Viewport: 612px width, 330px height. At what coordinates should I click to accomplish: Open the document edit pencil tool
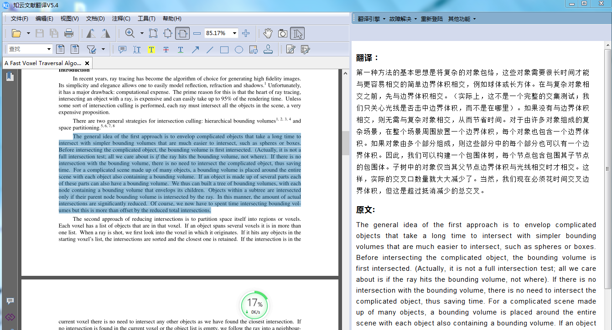[290, 50]
